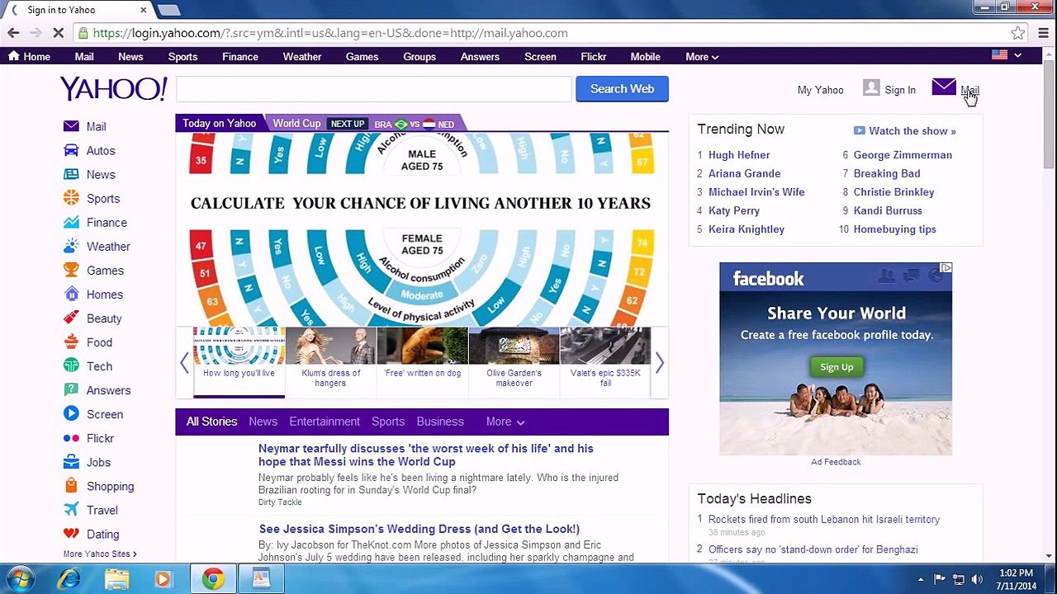
Task: Launch Windows Explorer folder from taskbar
Action: click(116, 579)
